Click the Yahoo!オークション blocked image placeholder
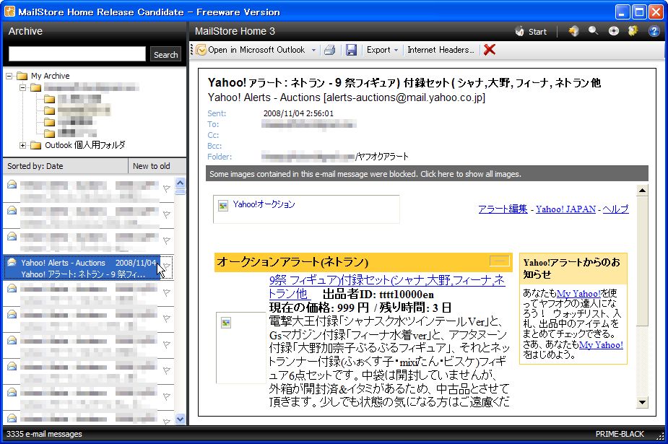Viewport: 668px width, 444px height. tap(306, 209)
